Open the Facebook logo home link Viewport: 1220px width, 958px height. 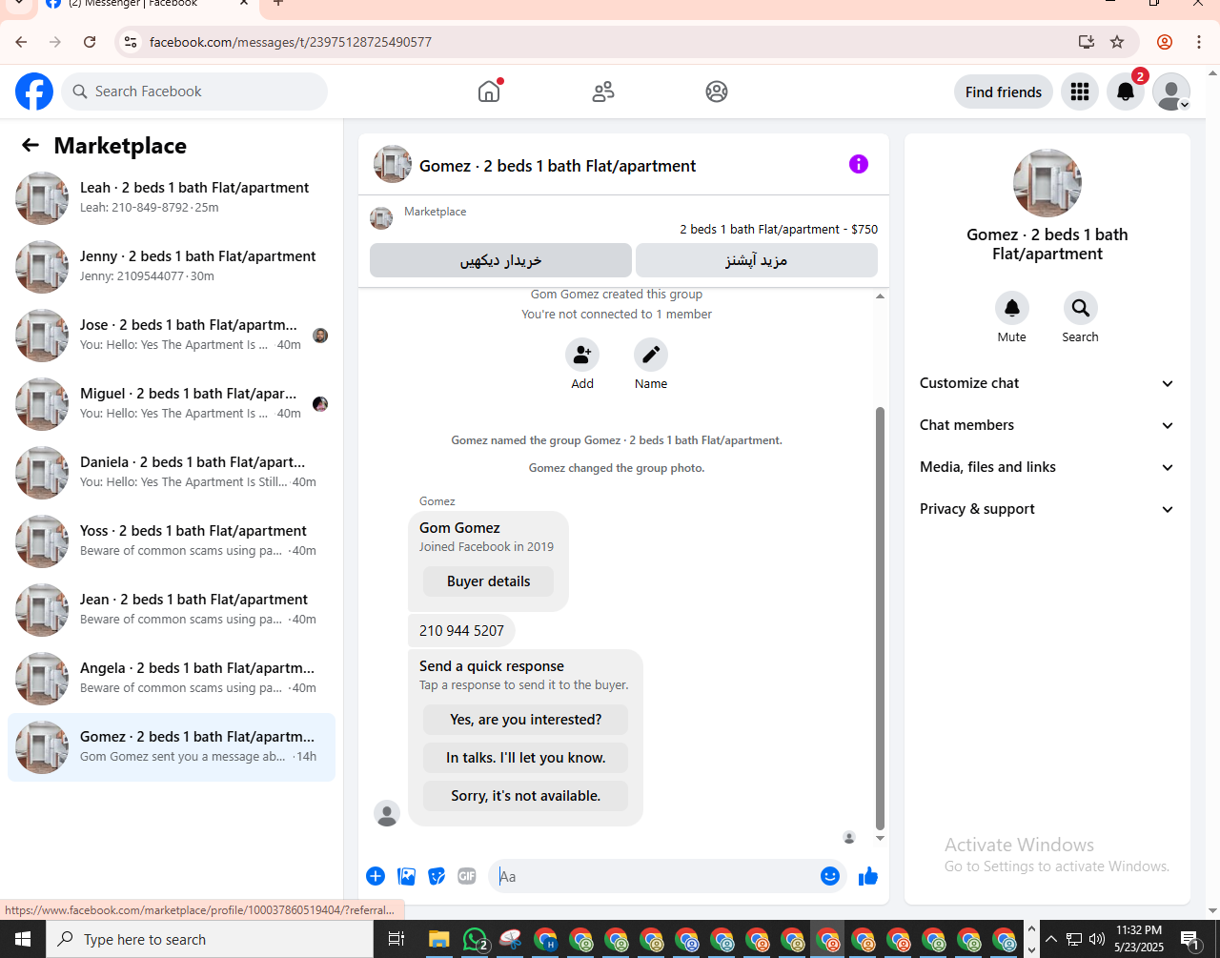(34, 92)
